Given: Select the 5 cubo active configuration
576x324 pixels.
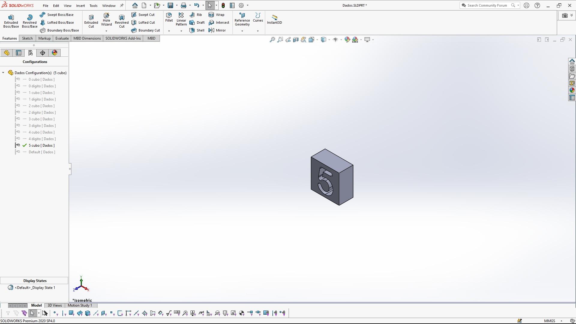Looking at the screenshot, I should pyautogui.click(x=42, y=145).
